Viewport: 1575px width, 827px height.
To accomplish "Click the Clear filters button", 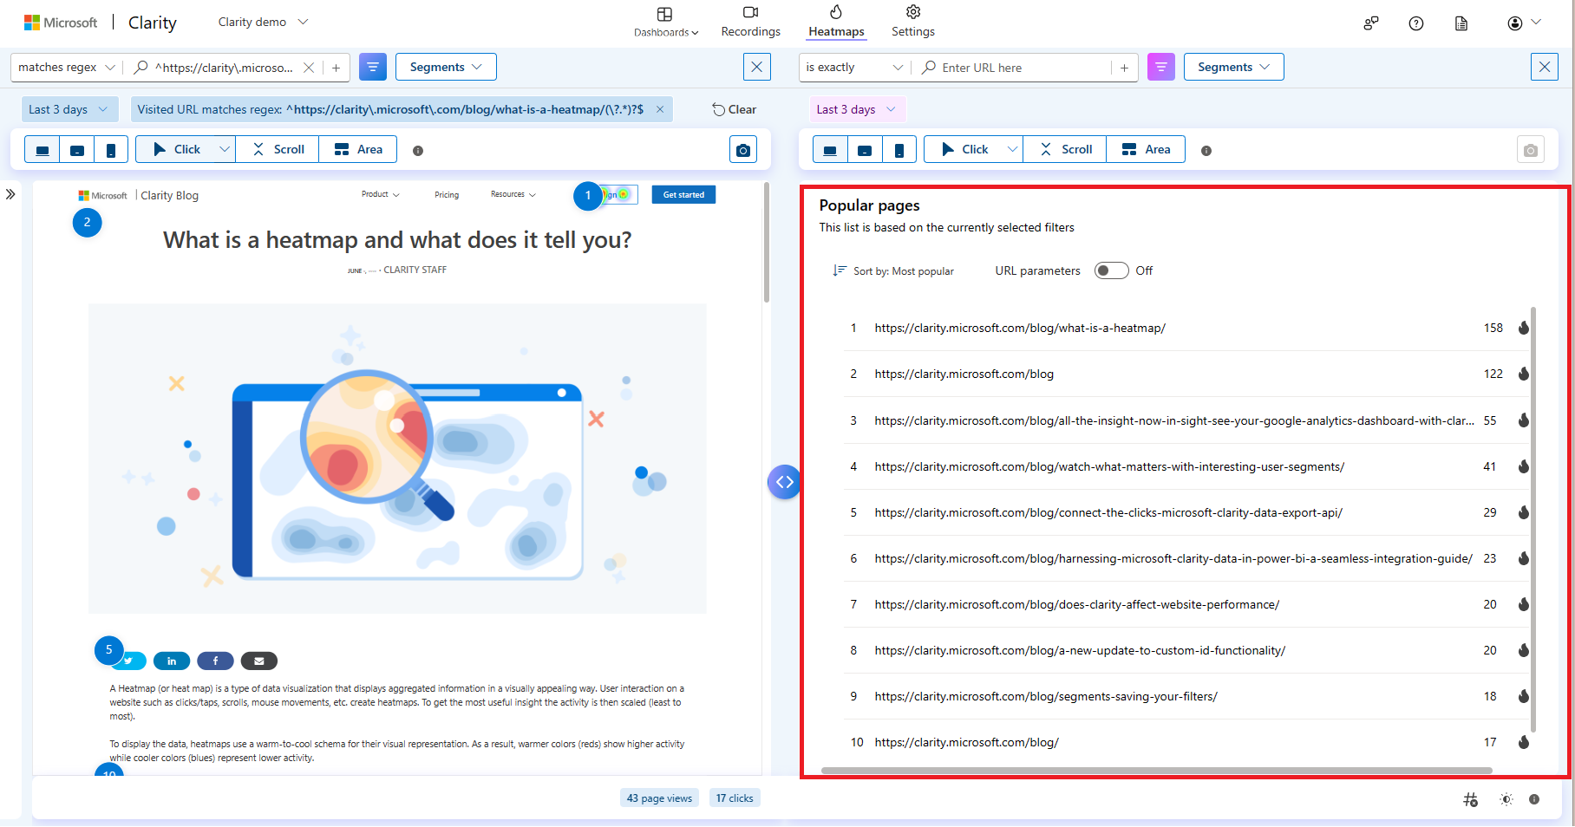I will 734,109.
